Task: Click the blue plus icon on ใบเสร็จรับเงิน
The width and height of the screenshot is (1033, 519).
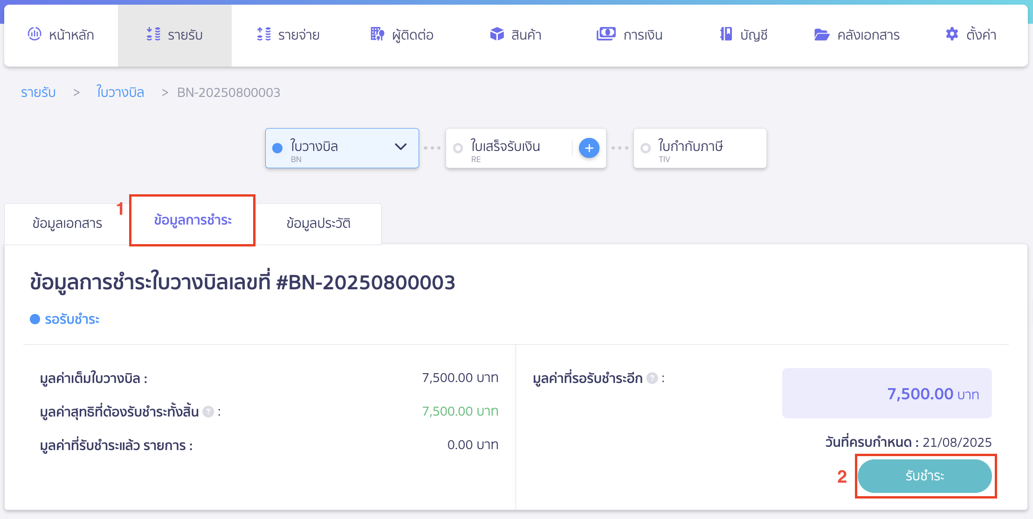Action: click(589, 148)
